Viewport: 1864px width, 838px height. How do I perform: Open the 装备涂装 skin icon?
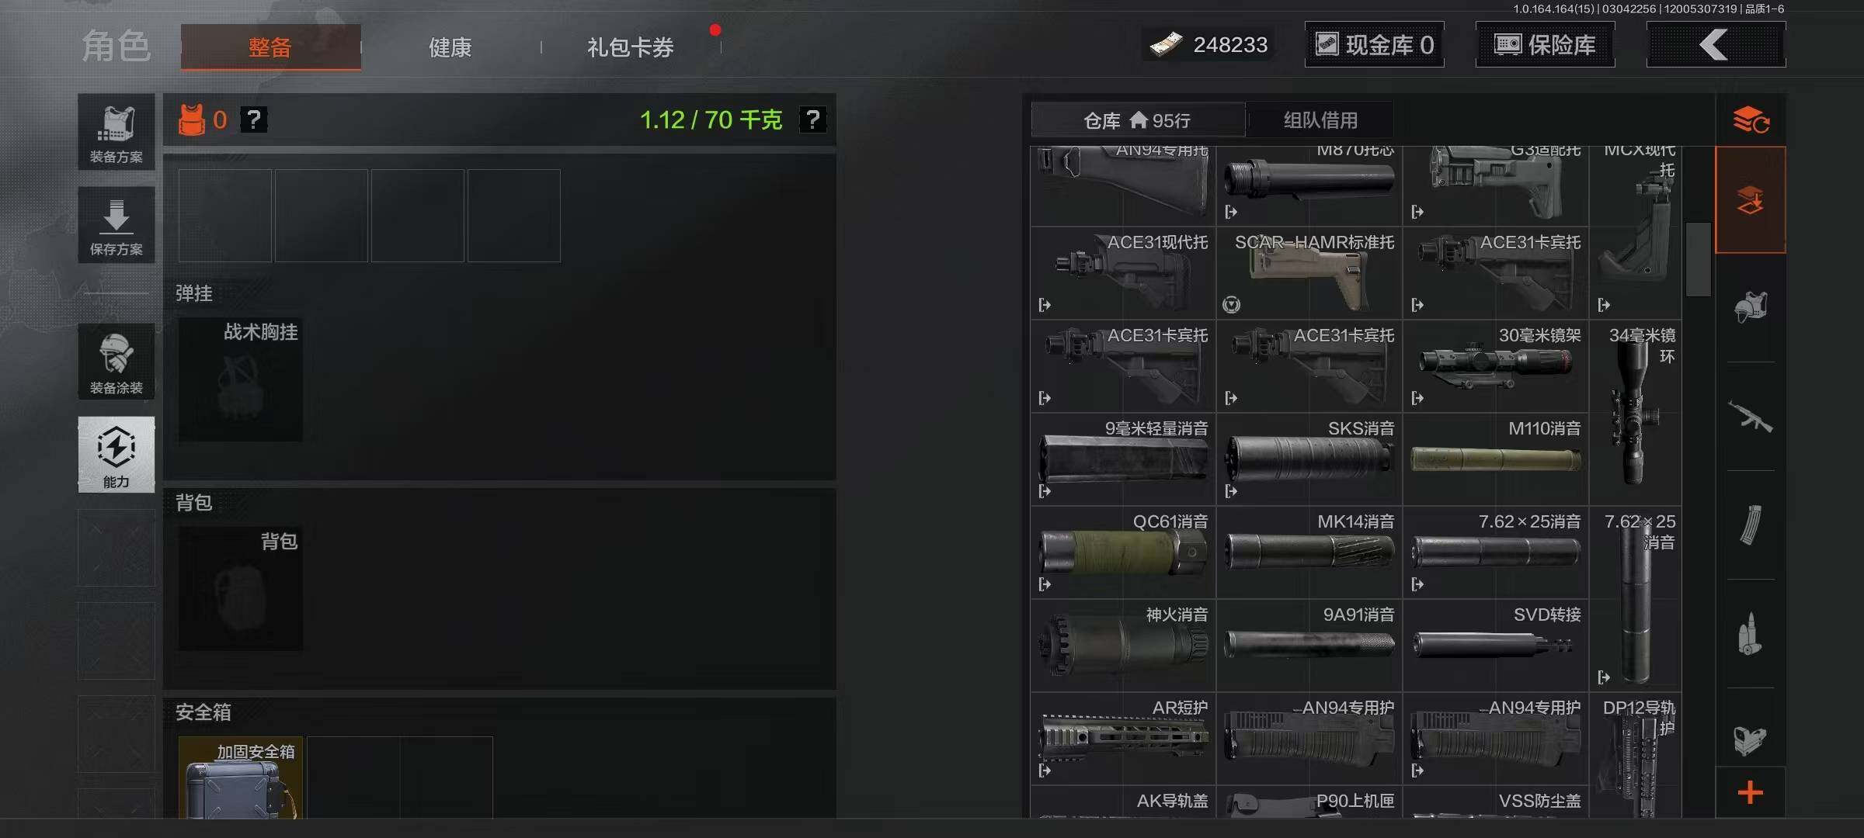pyautogui.click(x=116, y=362)
